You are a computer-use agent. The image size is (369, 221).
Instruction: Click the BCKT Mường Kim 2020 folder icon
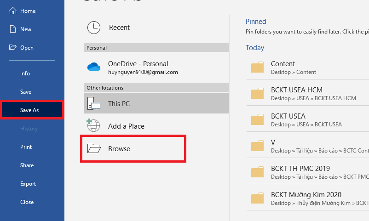pos(257,198)
